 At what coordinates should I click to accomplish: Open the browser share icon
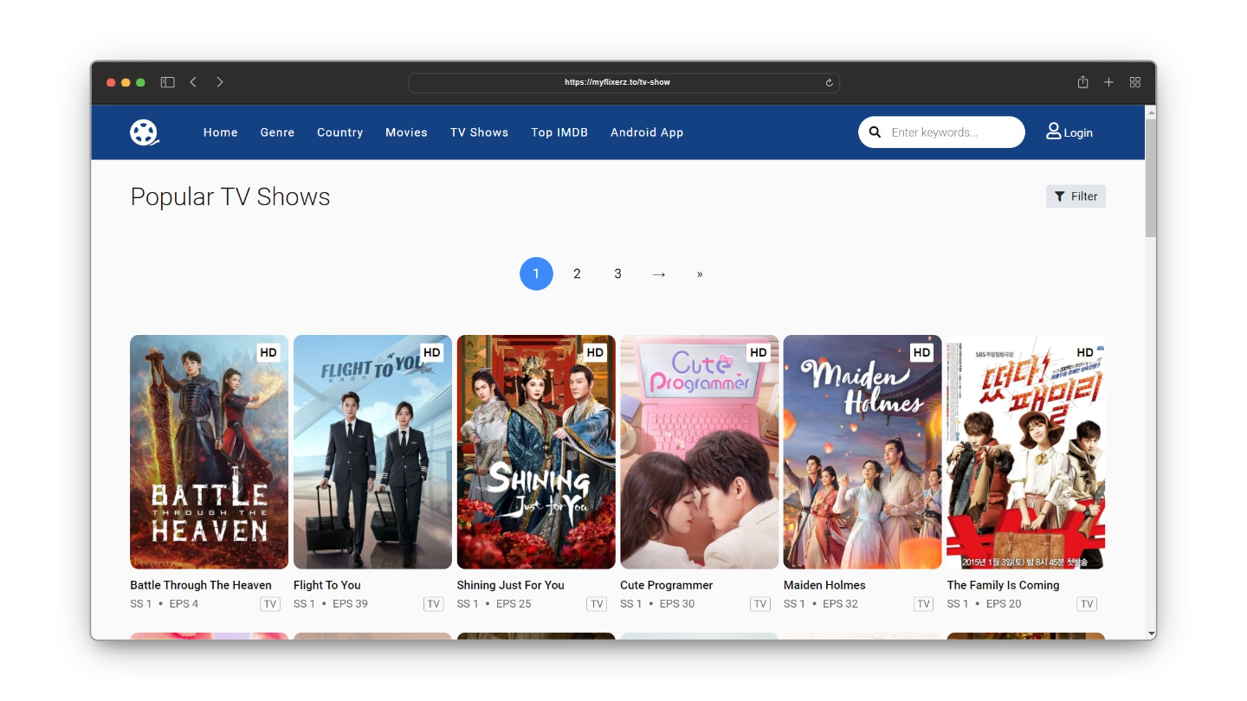point(1082,82)
